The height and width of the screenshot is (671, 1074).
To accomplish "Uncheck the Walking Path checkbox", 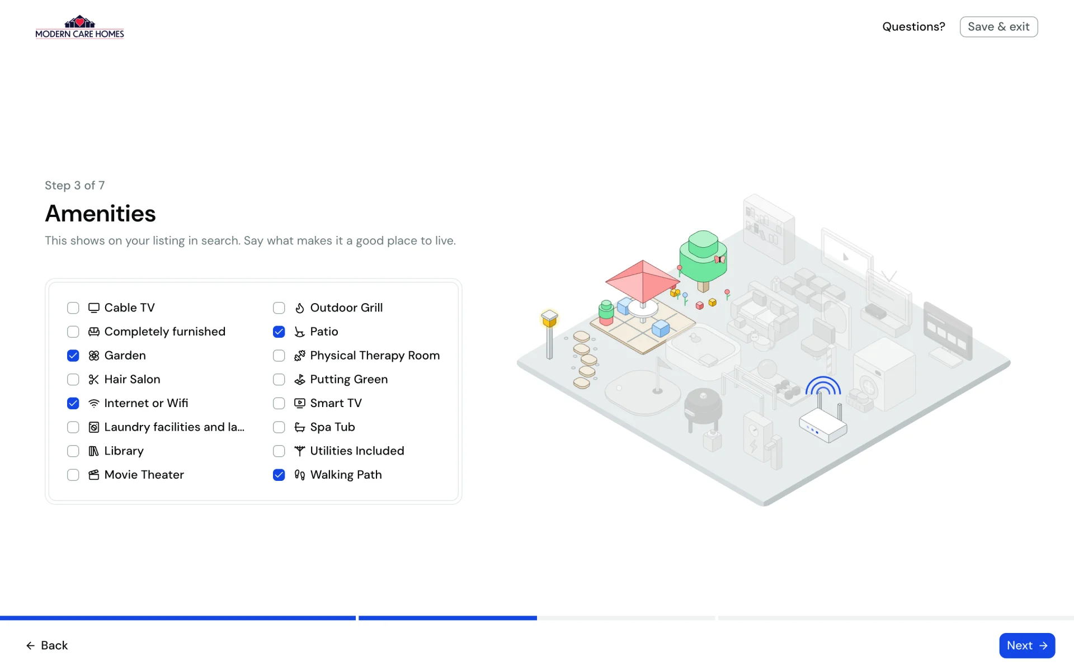I will tap(279, 475).
